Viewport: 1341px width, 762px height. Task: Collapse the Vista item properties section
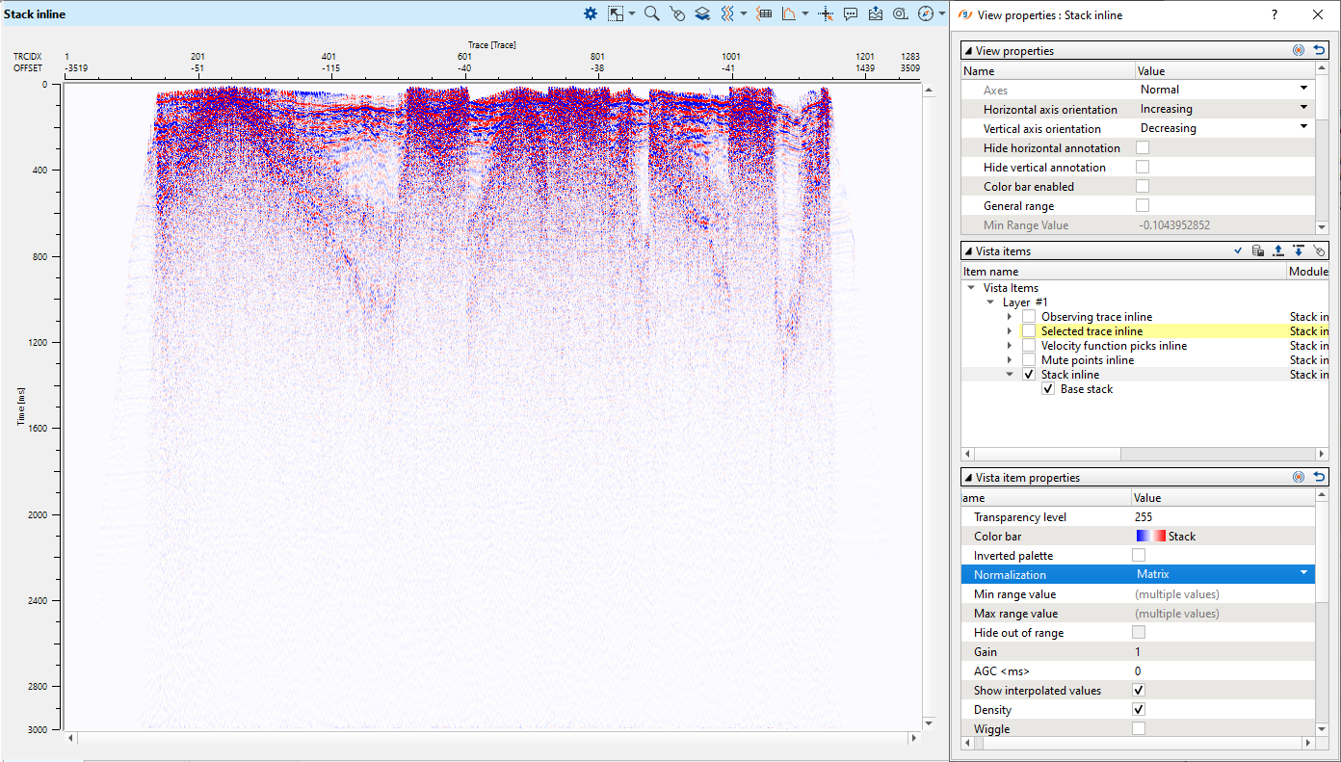tap(968, 478)
